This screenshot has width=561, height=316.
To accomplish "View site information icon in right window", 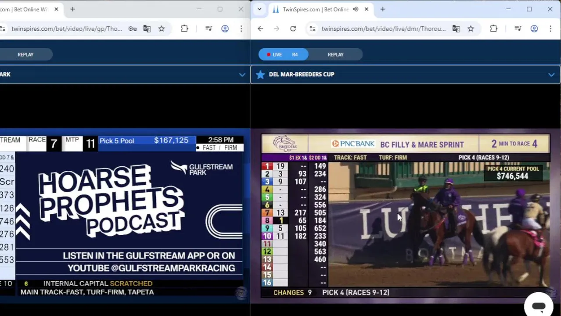I will coord(312,29).
